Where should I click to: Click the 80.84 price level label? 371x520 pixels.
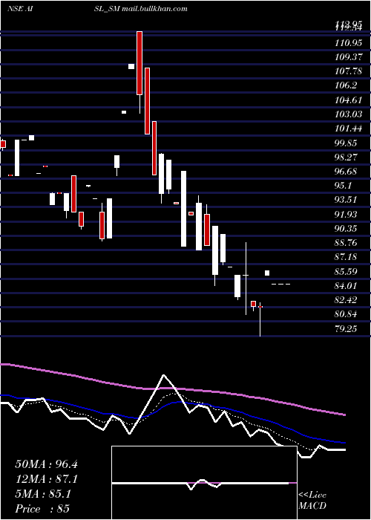coord(347,314)
